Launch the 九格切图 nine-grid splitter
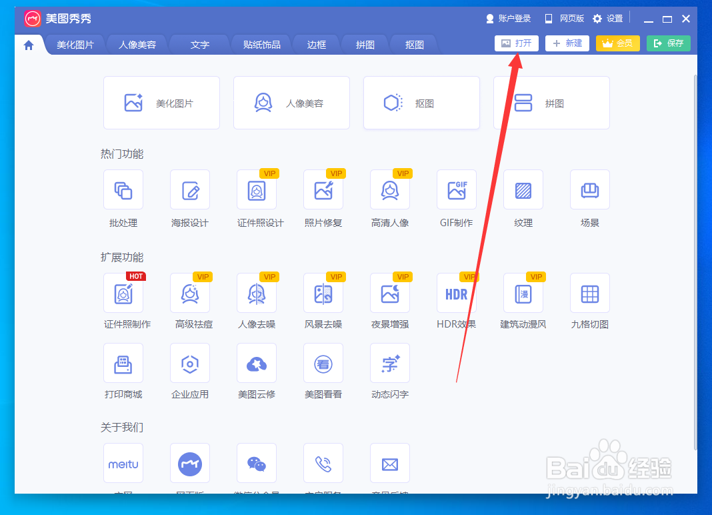Screen dimensions: 712x515 tap(589, 293)
